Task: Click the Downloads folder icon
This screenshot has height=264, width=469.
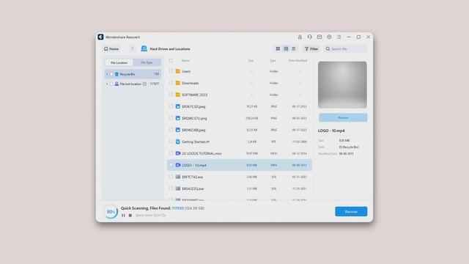Action: point(177,83)
